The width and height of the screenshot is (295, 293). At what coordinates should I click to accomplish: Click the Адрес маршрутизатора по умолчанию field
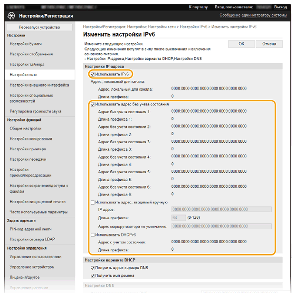coord(221,226)
